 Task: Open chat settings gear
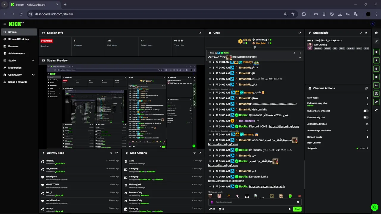tap(289, 209)
